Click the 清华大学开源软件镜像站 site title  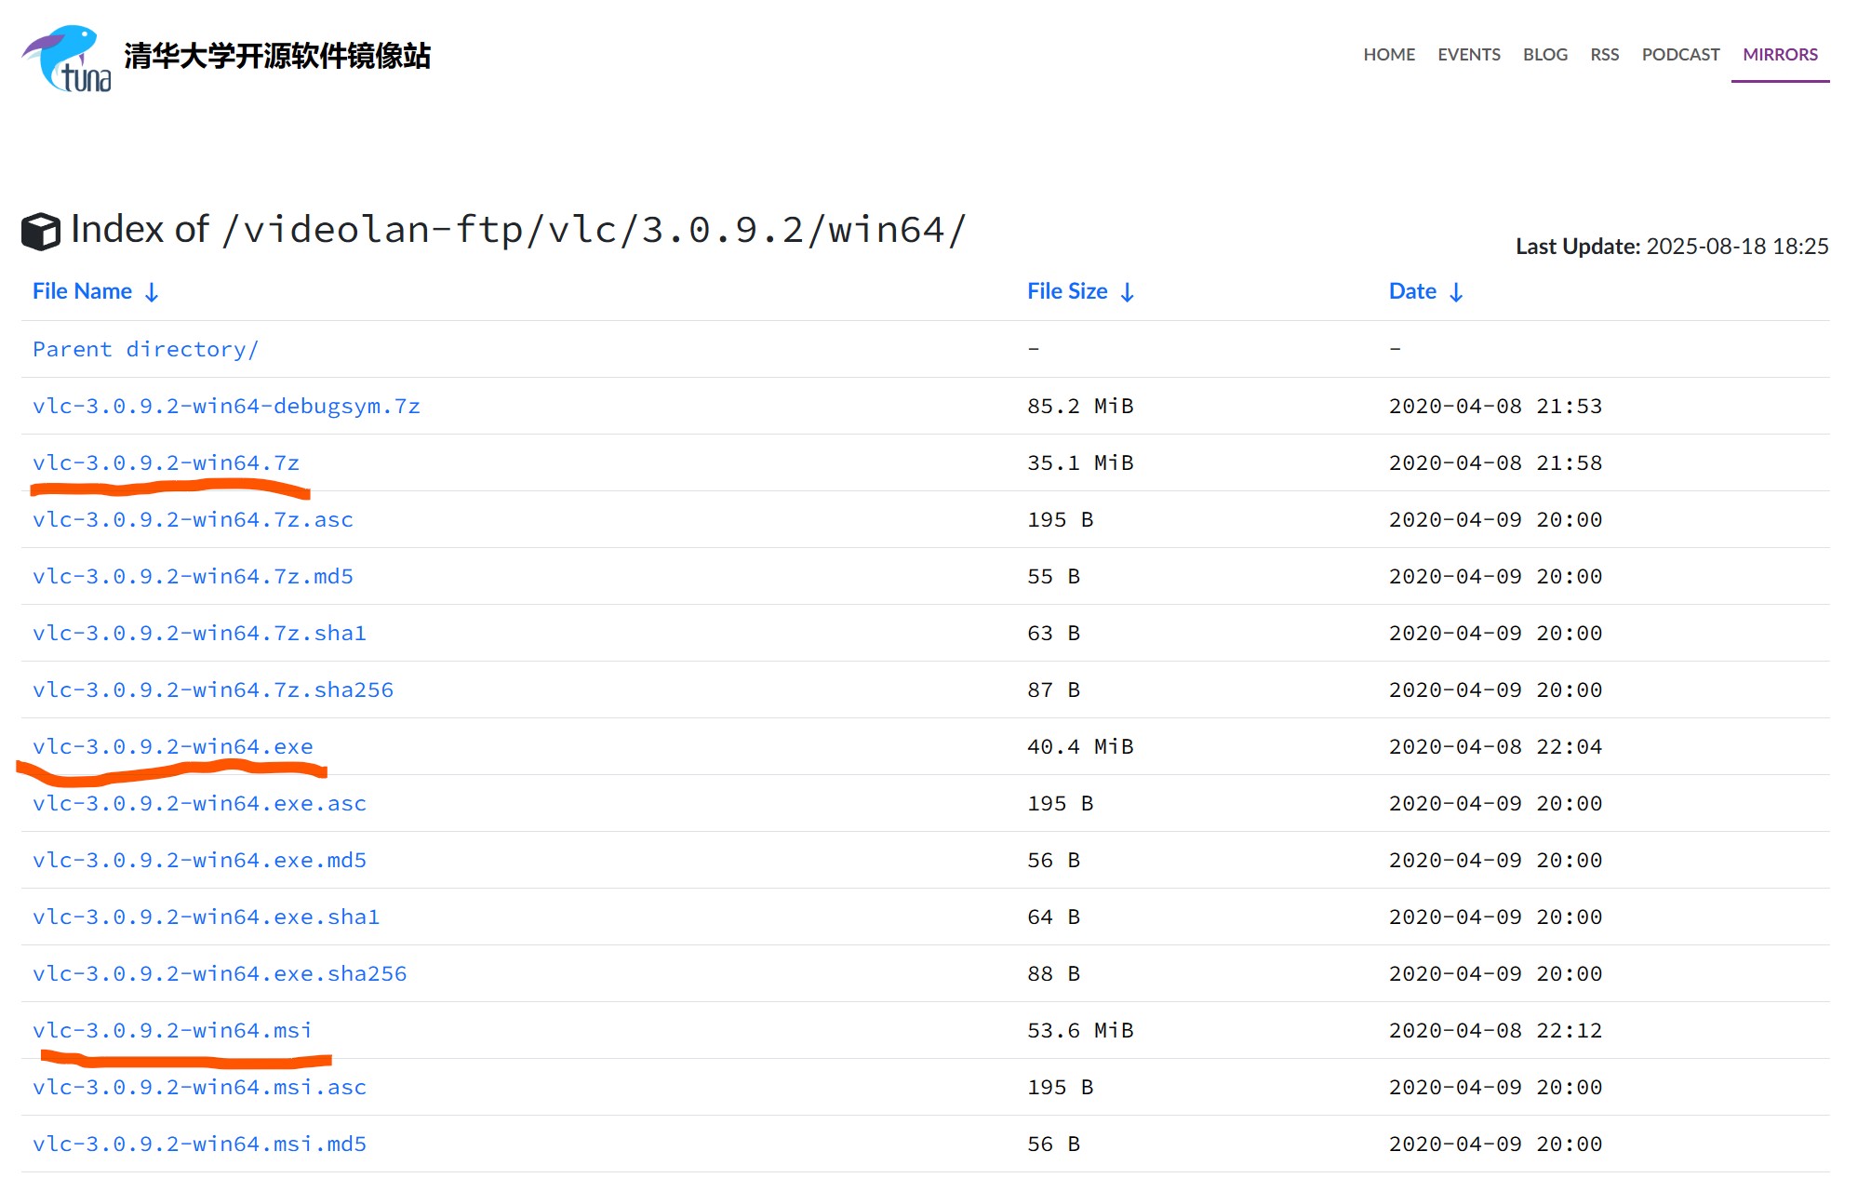(277, 56)
